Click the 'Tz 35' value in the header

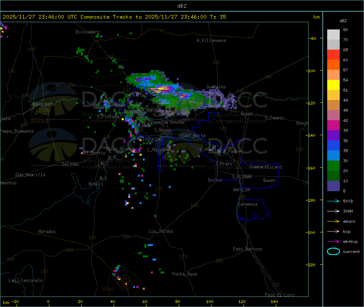click(218, 17)
